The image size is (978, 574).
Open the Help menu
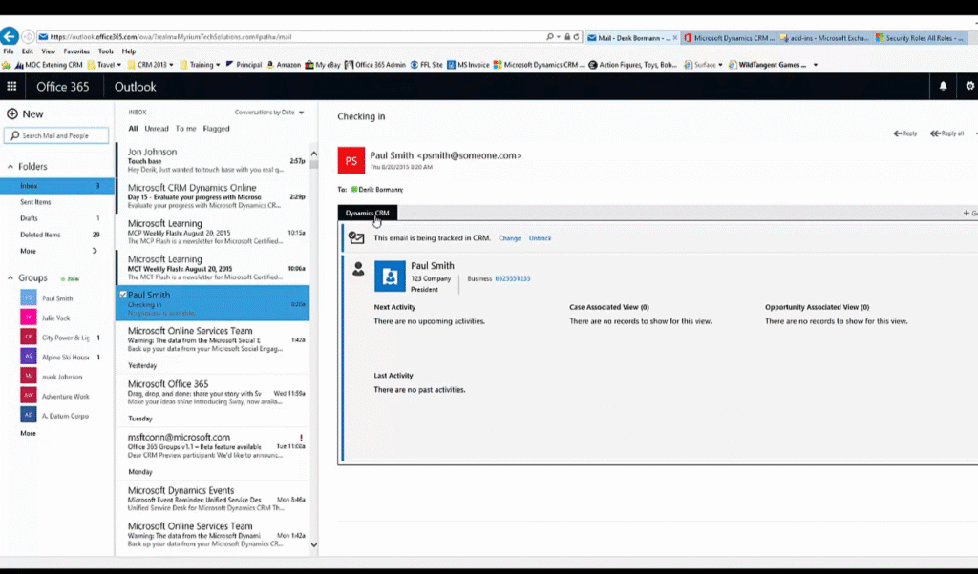pos(129,51)
